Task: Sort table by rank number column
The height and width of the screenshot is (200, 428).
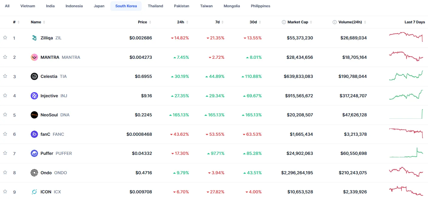Action: coord(16,22)
